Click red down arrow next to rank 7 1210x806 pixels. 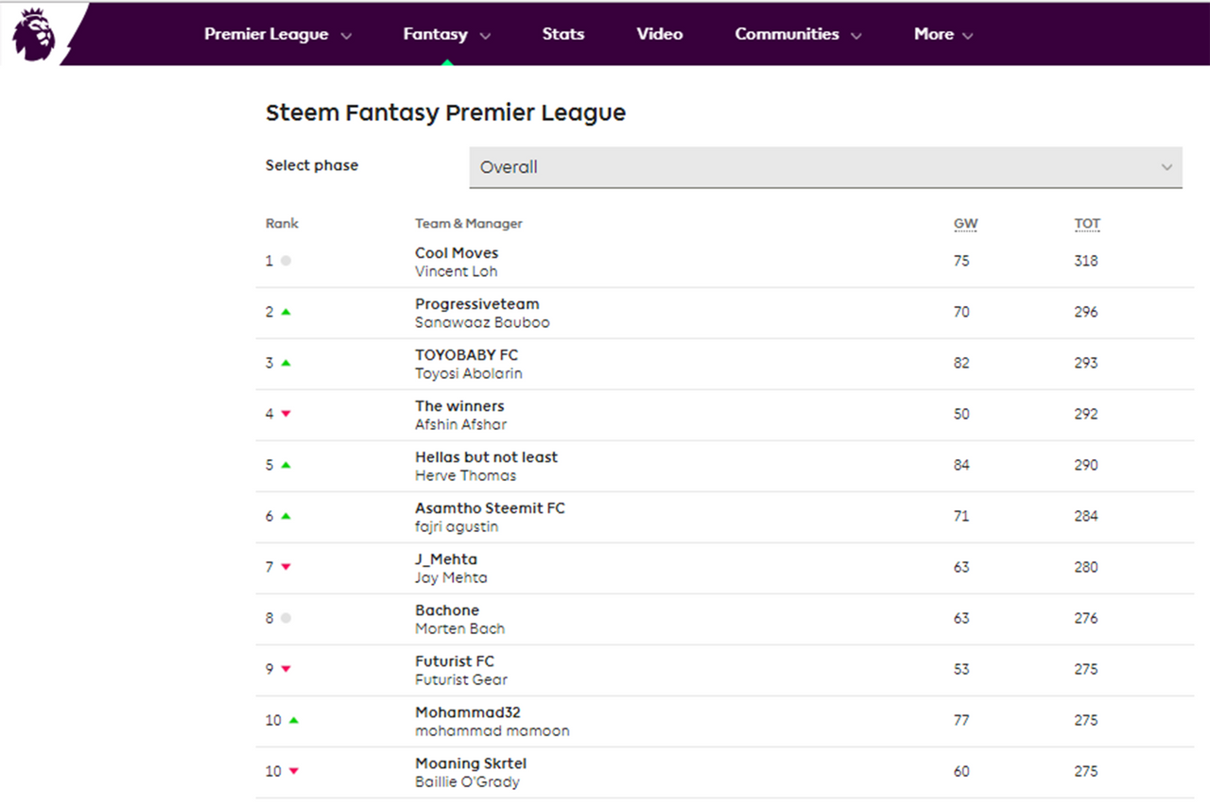pyautogui.click(x=285, y=567)
